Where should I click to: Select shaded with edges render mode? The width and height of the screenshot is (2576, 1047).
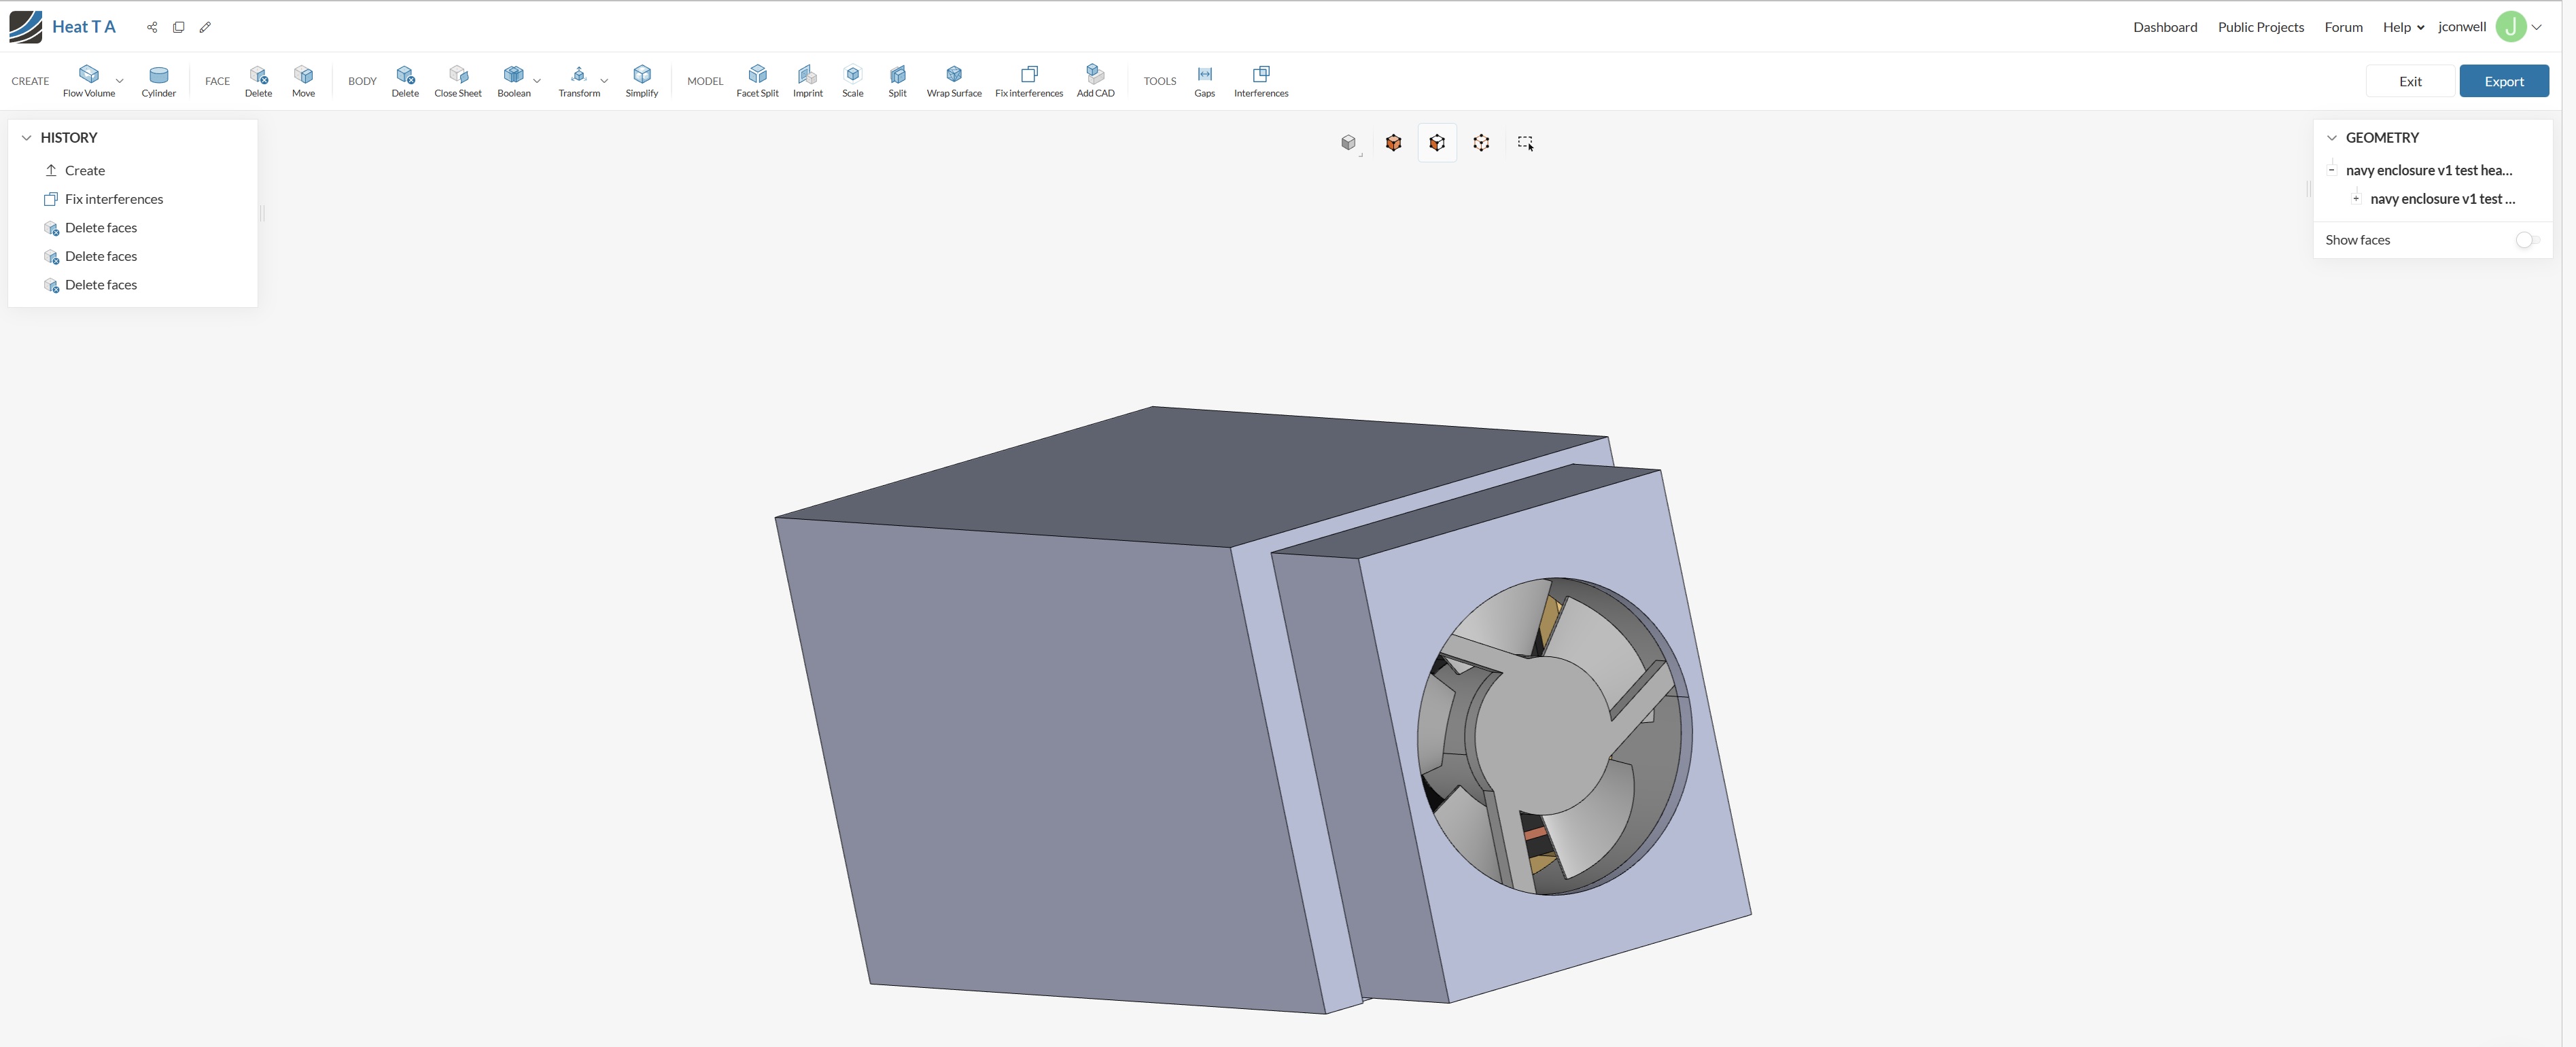tap(1437, 143)
